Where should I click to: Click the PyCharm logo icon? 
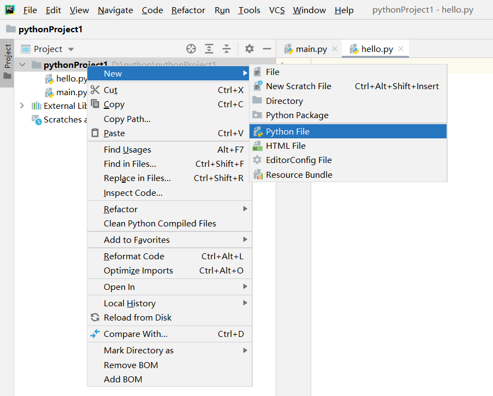coord(10,10)
